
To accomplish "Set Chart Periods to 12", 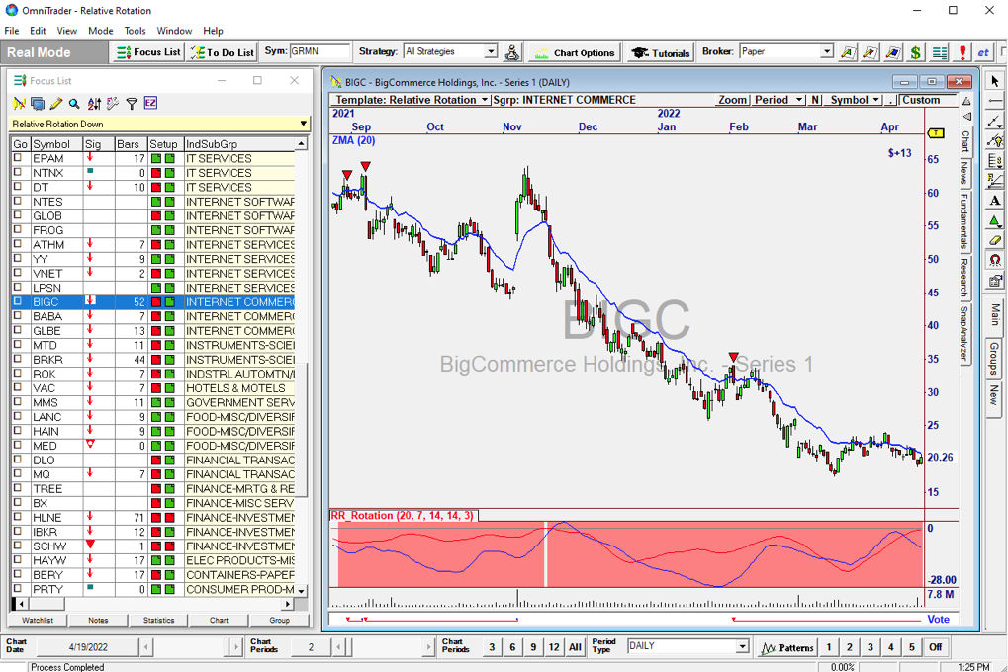I will point(554,647).
